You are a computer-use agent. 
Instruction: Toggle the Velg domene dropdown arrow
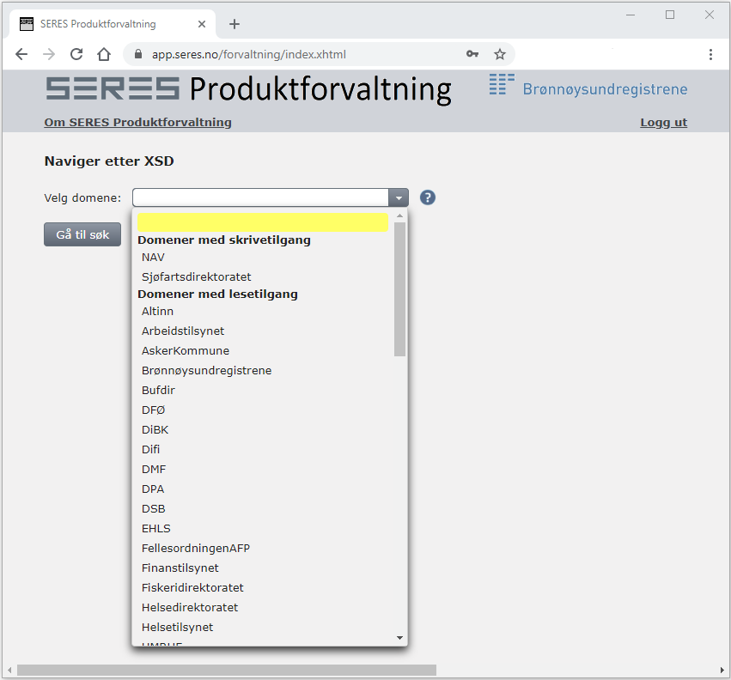(399, 197)
